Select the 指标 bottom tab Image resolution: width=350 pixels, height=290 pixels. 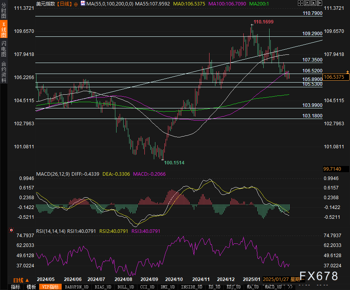click(15, 287)
